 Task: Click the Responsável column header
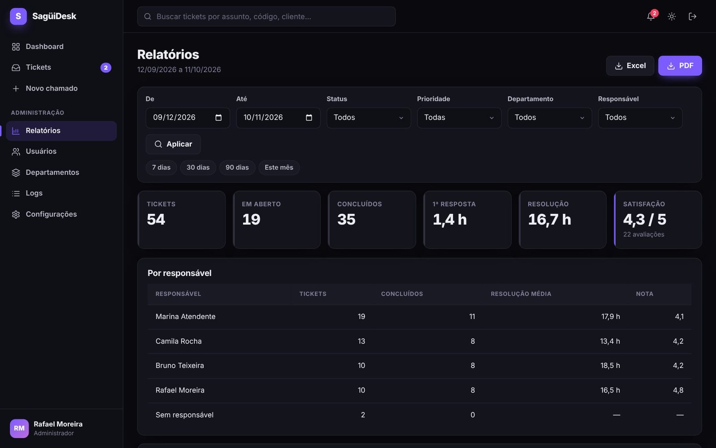click(x=178, y=294)
